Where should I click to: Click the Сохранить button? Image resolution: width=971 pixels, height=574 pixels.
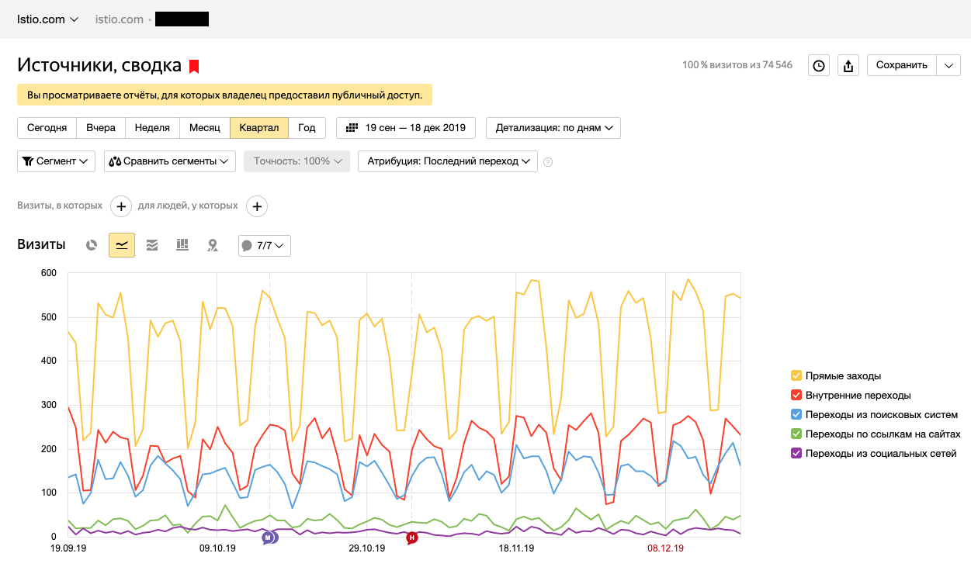(x=901, y=65)
